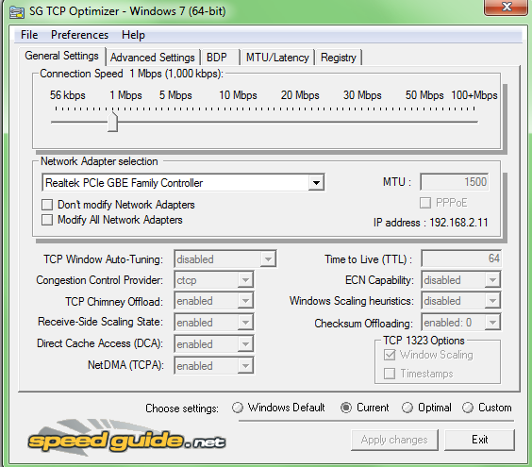Toggle the Window Scaling checkbox
The width and height of the screenshot is (532, 467).
click(390, 355)
